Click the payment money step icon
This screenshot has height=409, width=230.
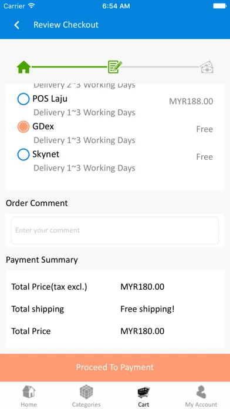tap(207, 67)
